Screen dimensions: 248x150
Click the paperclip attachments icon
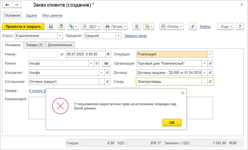(193, 26)
